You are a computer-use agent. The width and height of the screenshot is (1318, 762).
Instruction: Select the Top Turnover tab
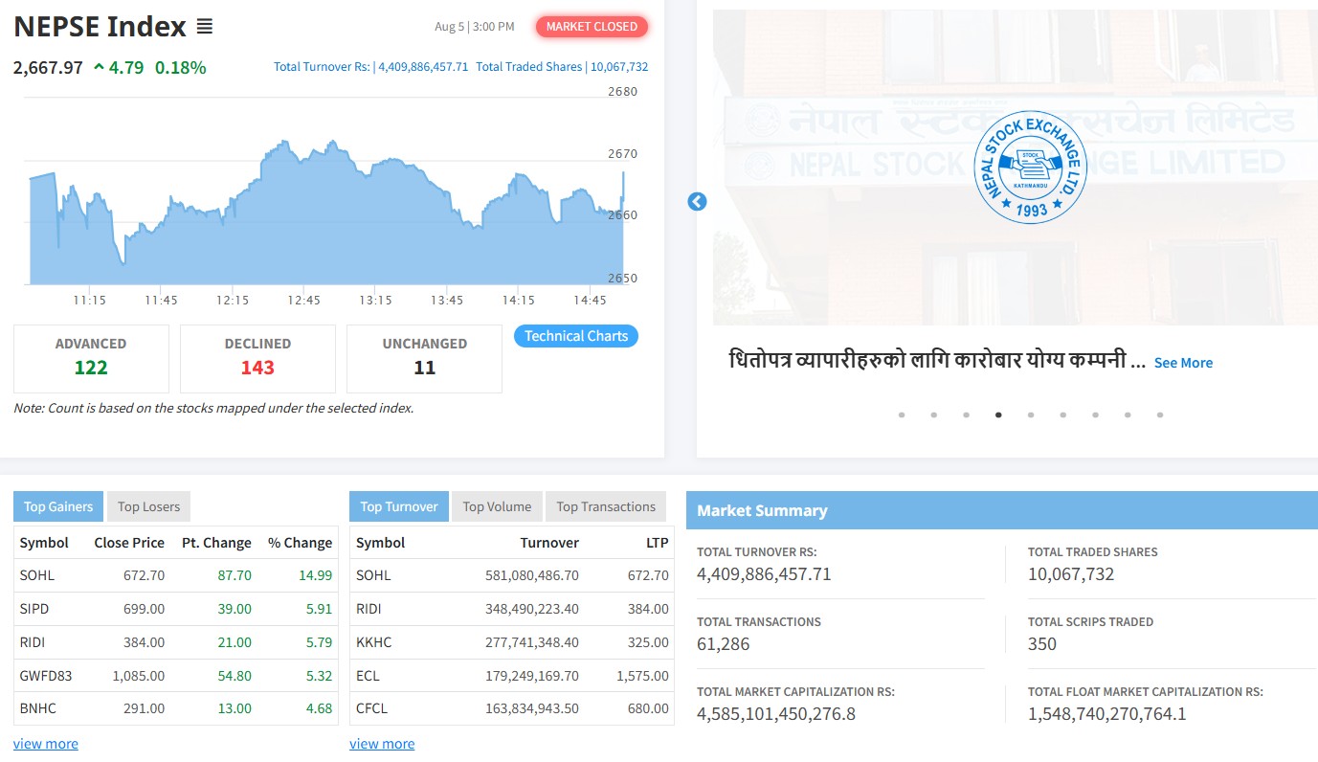click(x=399, y=506)
